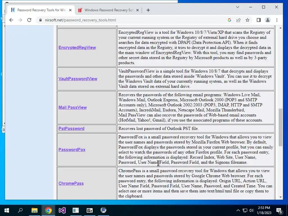
Task: Open the EncryptedRegView link
Action: click(77, 47)
